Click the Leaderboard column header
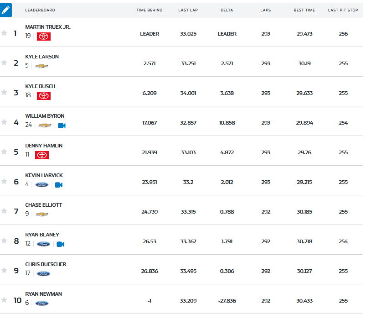This screenshot has height=314, width=366. tap(39, 10)
